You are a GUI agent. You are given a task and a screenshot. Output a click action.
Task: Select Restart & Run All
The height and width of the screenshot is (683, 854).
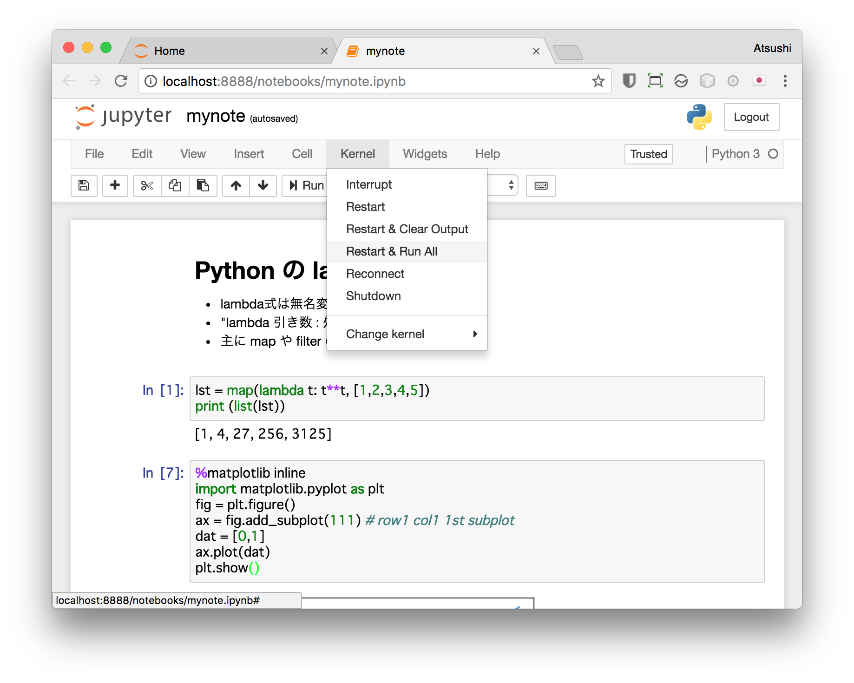392,251
